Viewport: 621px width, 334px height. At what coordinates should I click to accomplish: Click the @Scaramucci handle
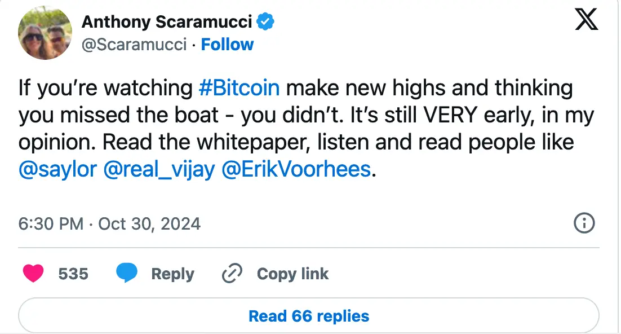coord(134,45)
